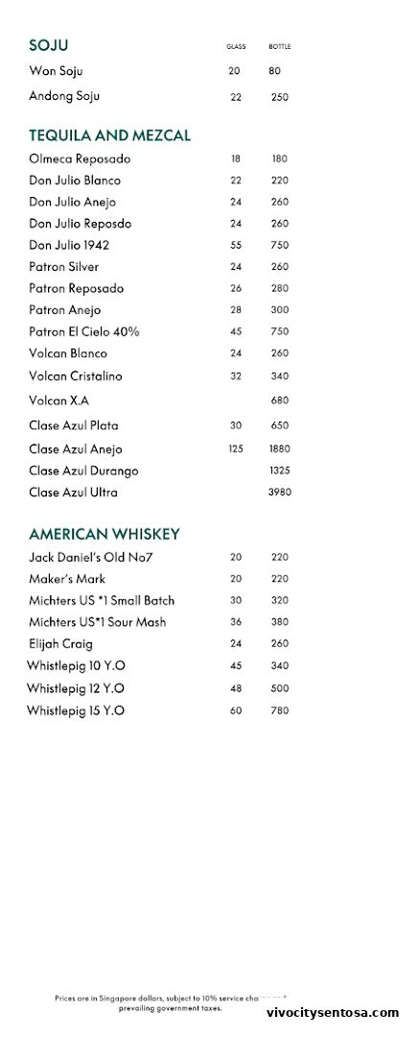Click the SOJU section heading
The image size is (418, 1037).
pyautogui.click(x=48, y=46)
